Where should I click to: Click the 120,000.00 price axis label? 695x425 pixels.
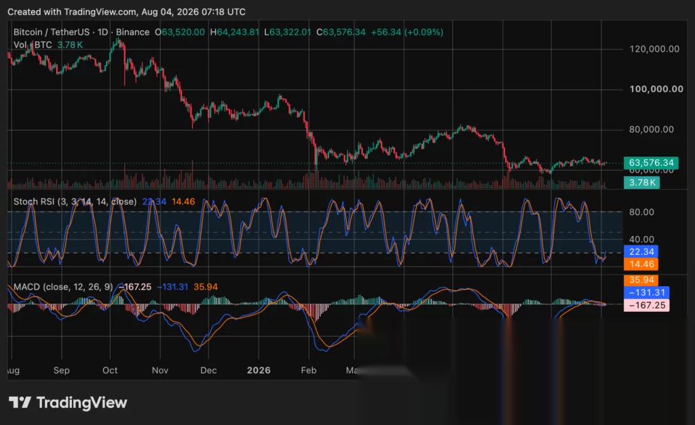tap(654, 49)
